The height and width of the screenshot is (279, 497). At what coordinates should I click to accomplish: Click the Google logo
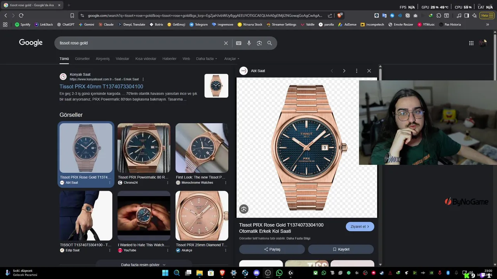(31, 43)
